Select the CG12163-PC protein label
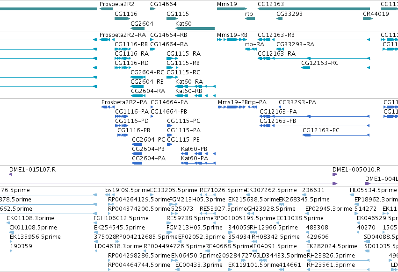Screen dimensions: 398x272 pos(321,130)
